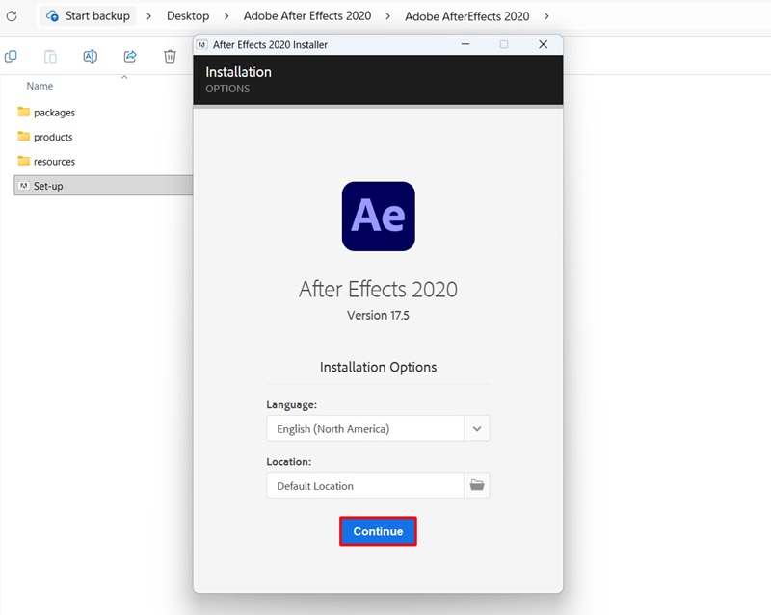The width and height of the screenshot is (771, 615).
Task: Select Desktop in the breadcrumb path
Action: point(187,15)
